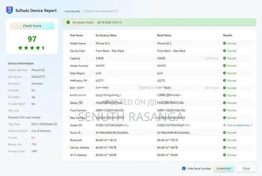Click the Read Value column header
The height and width of the screenshot is (176, 262).
tap(164, 35)
